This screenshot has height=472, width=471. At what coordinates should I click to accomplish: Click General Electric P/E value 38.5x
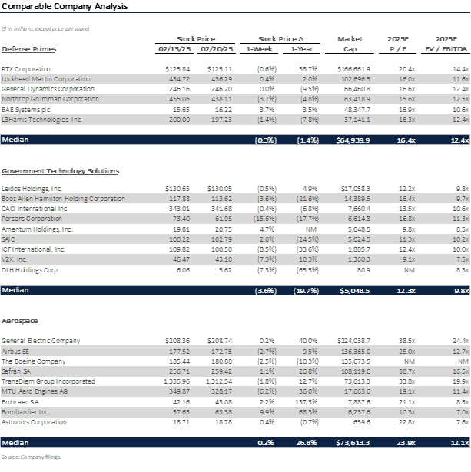click(x=406, y=341)
